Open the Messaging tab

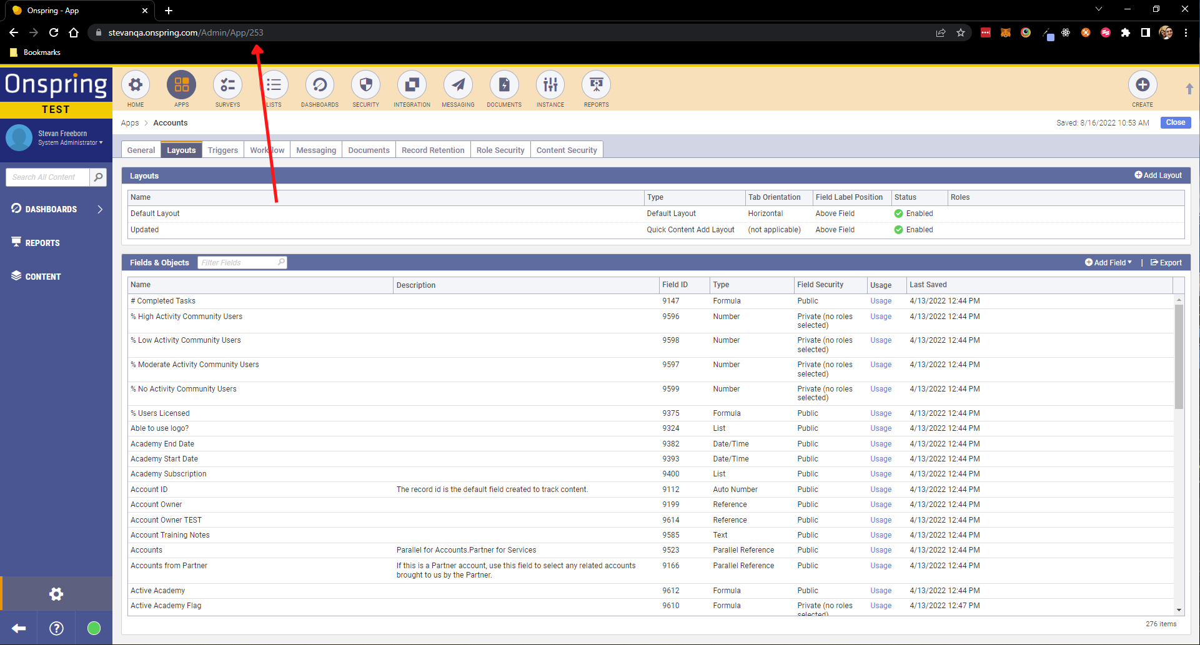click(316, 150)
